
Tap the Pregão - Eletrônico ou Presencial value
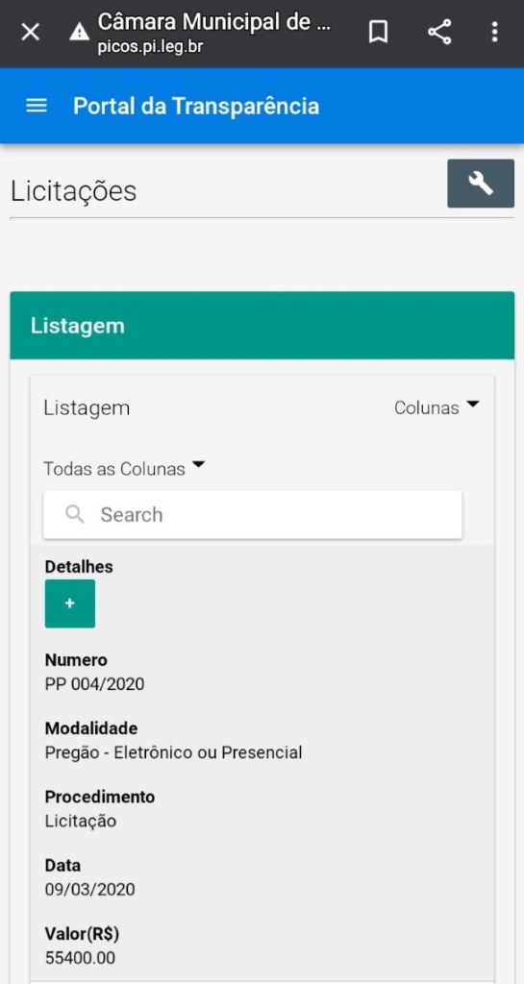(174, 751)
